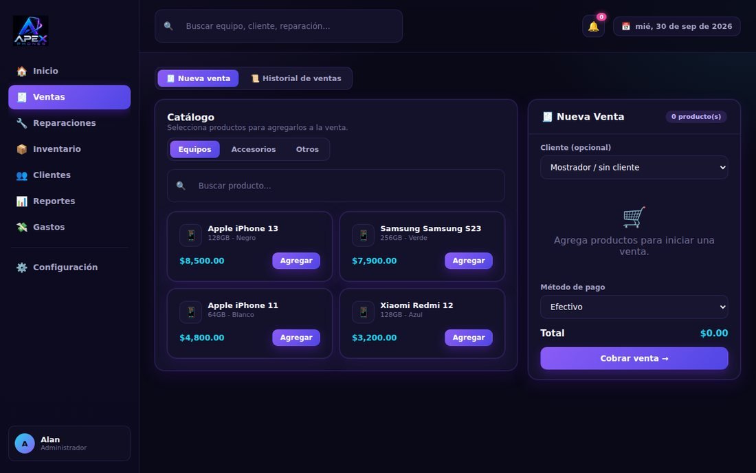
Task: Click the date button mié, 30 de sep
Action: 676,27
